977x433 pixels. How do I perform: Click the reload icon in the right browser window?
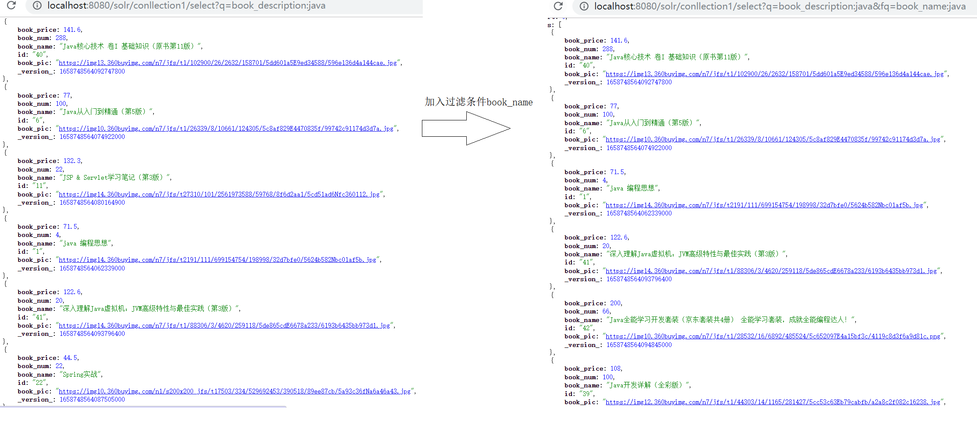click(x=558, y=6)
